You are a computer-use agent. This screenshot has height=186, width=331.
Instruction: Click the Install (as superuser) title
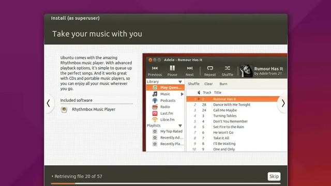pyautogui.click(x=75, y=18)
